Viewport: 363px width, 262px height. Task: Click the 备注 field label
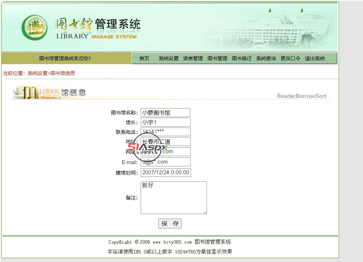[x=132, y=198]
